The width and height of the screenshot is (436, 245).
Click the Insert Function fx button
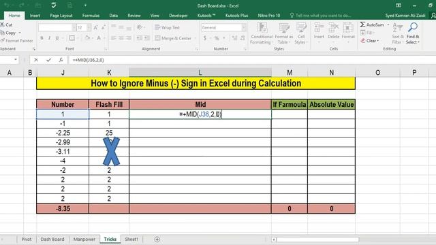point(61,60)
